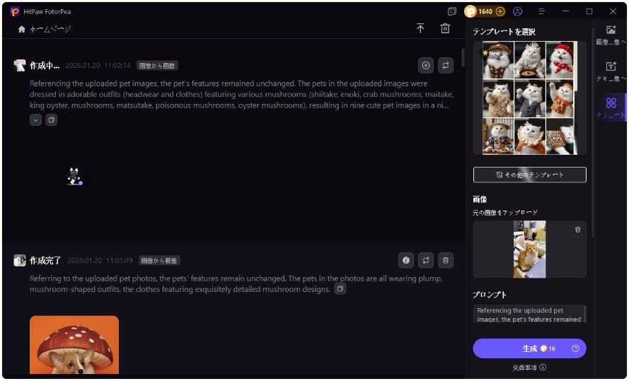Switch to the text-to-image sidebar tab
This screenshot has height=381, width=629.
pyautogui.click(x=611, y=71)
